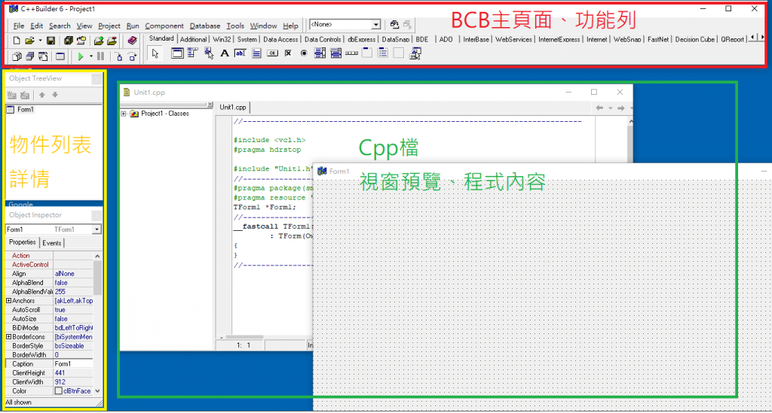Select the Edit component icon
This screenshot has height=413, width=772.
click(x=240, y=53)
